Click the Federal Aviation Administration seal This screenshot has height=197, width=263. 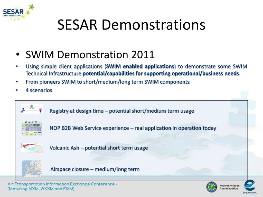(x=212, y=187)
